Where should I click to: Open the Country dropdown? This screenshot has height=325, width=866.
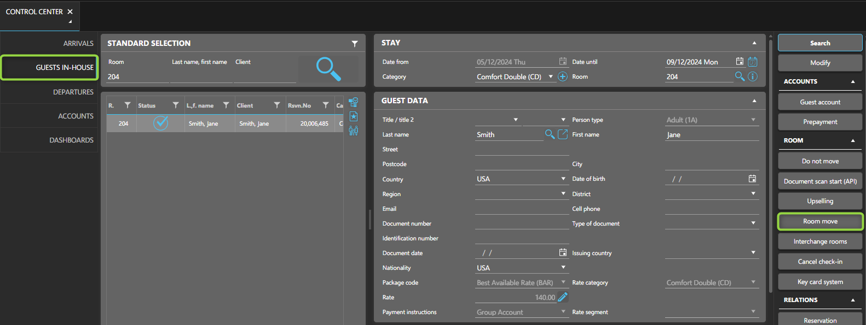563,179
